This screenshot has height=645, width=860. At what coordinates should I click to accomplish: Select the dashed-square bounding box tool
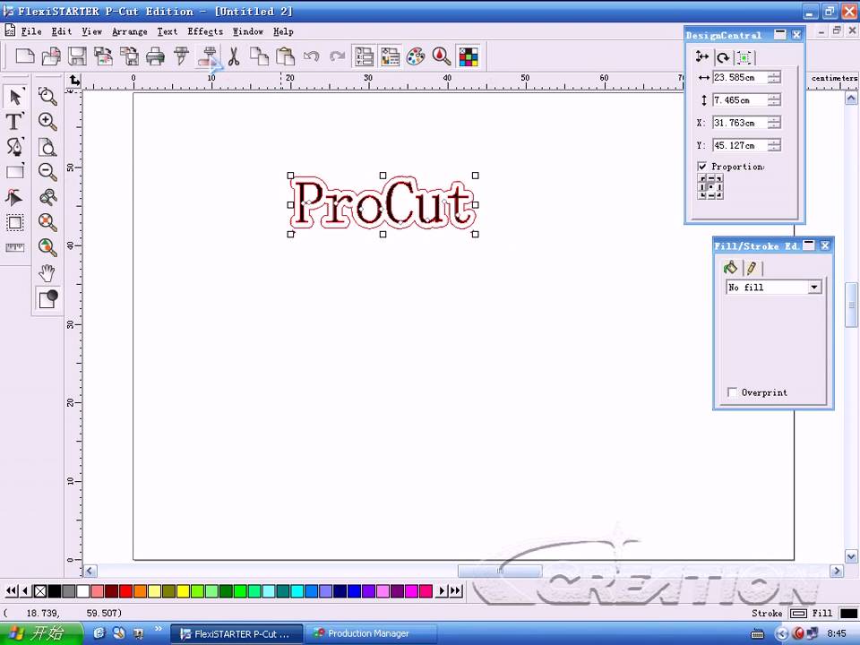(15, 222)
